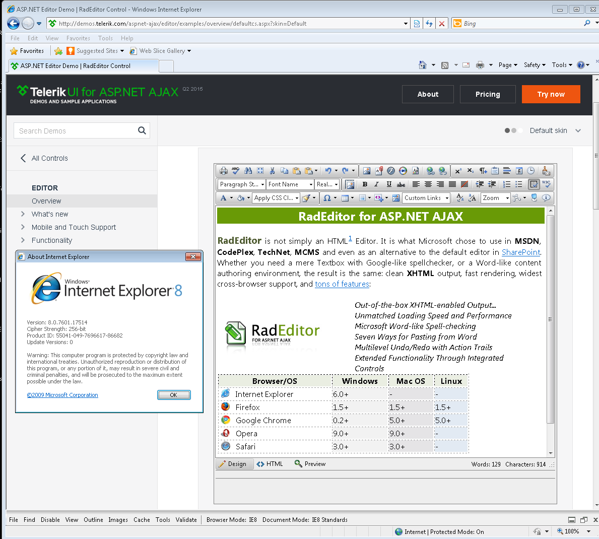Viewport: 599px width, 539px height.
Task: Open the Real font size dropdown
Action: click(x=327, y=184)
